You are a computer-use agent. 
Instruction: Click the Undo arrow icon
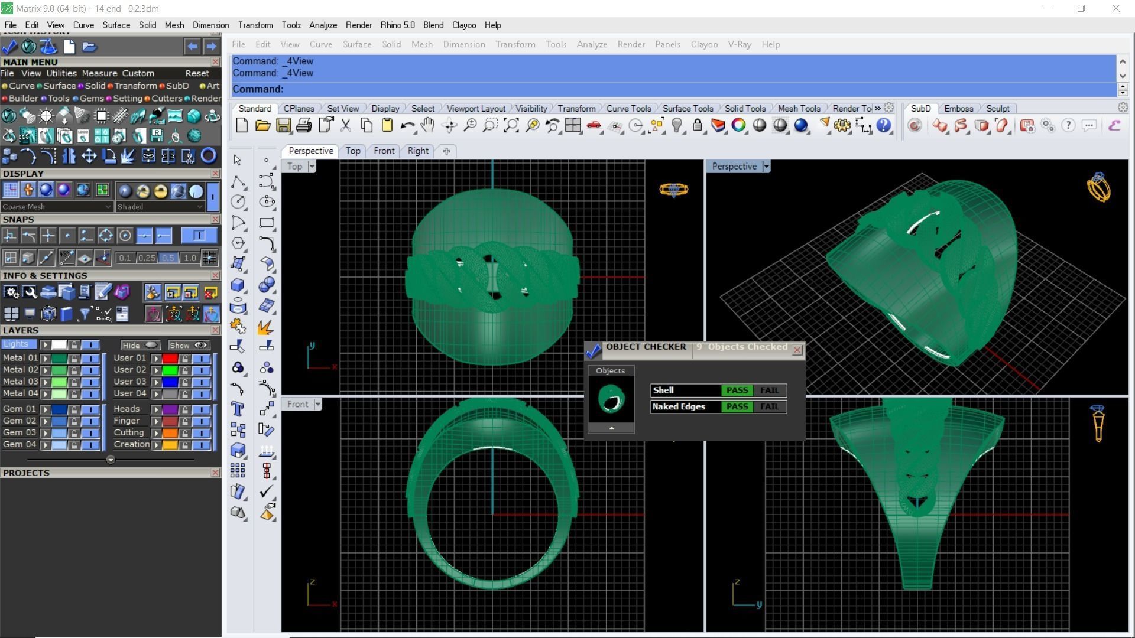(x=407, y=125)
